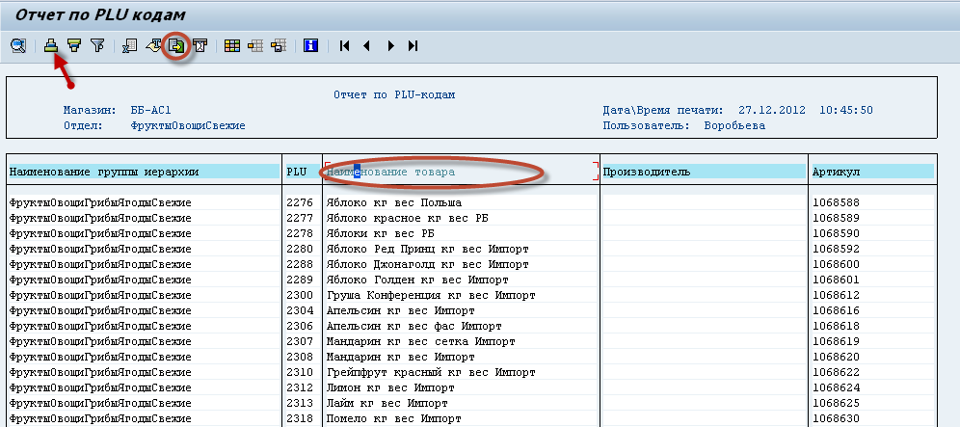Click the Save layout icon
Image resolution: width=960 pixels, height=427 pixels.
[280, 46]
